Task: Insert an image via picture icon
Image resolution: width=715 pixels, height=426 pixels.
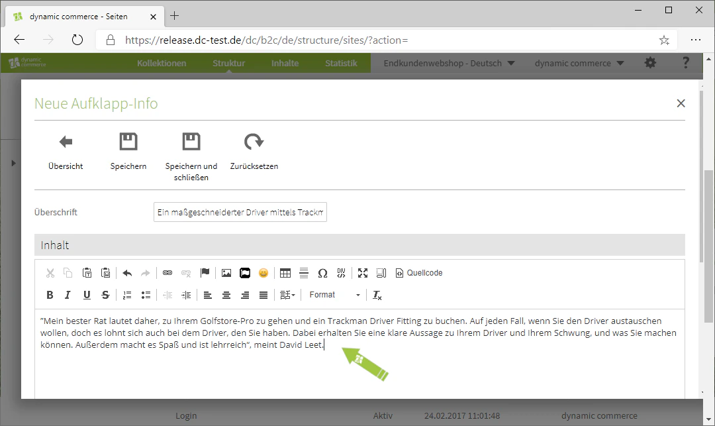Action: pos(226,273)
